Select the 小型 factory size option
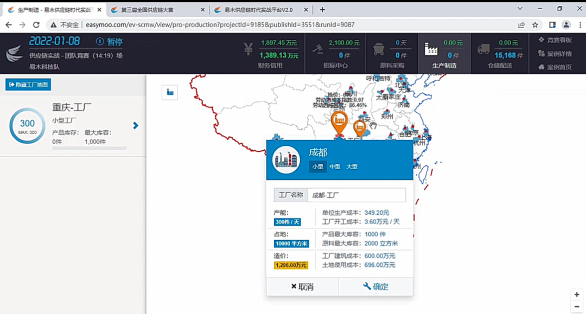The width and height of the screenshot is (586, 314). [317, 167]
